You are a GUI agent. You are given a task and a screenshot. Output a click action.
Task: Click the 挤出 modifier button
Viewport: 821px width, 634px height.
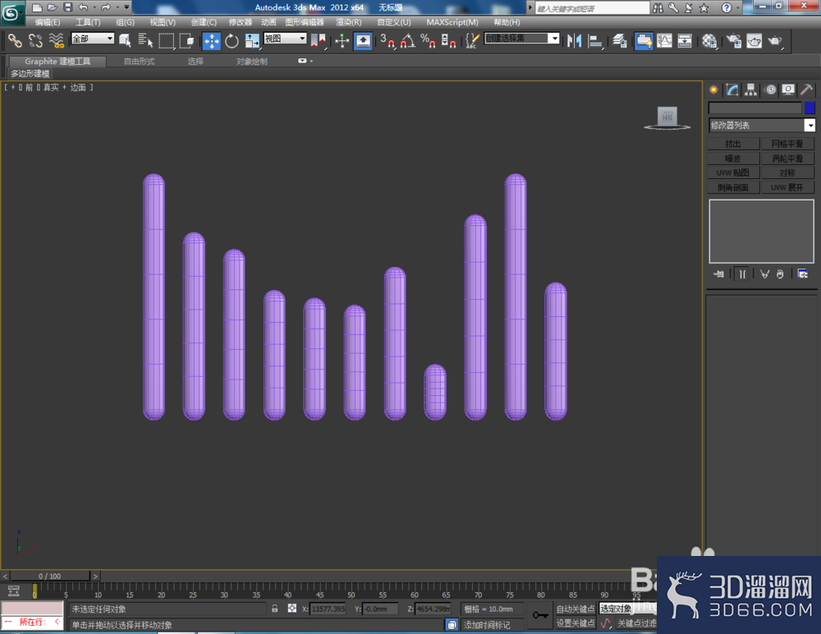(x=733, y=144)
